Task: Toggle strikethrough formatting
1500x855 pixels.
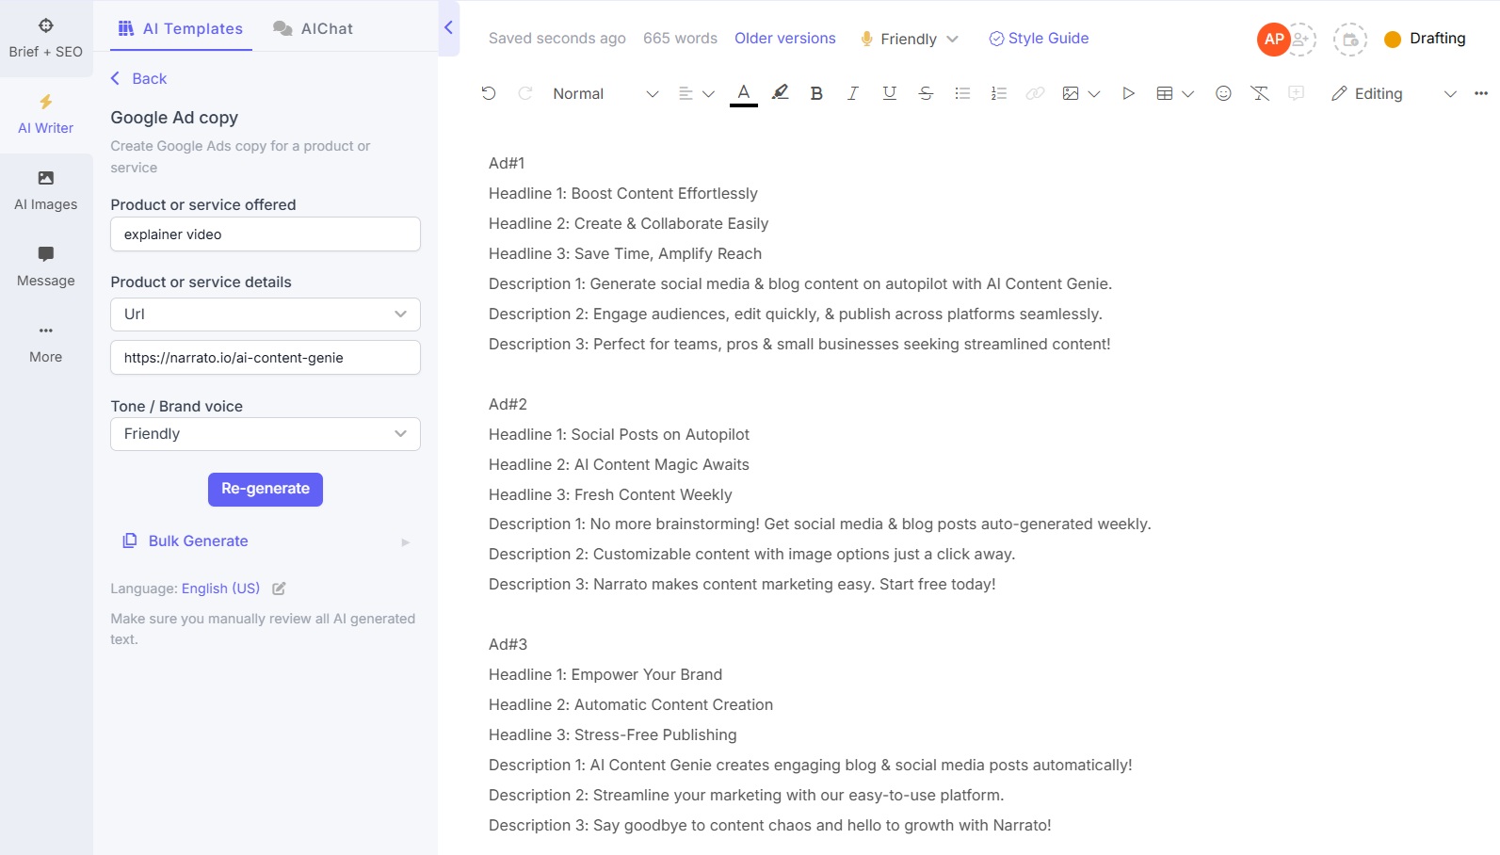Action: click(926, 93)
